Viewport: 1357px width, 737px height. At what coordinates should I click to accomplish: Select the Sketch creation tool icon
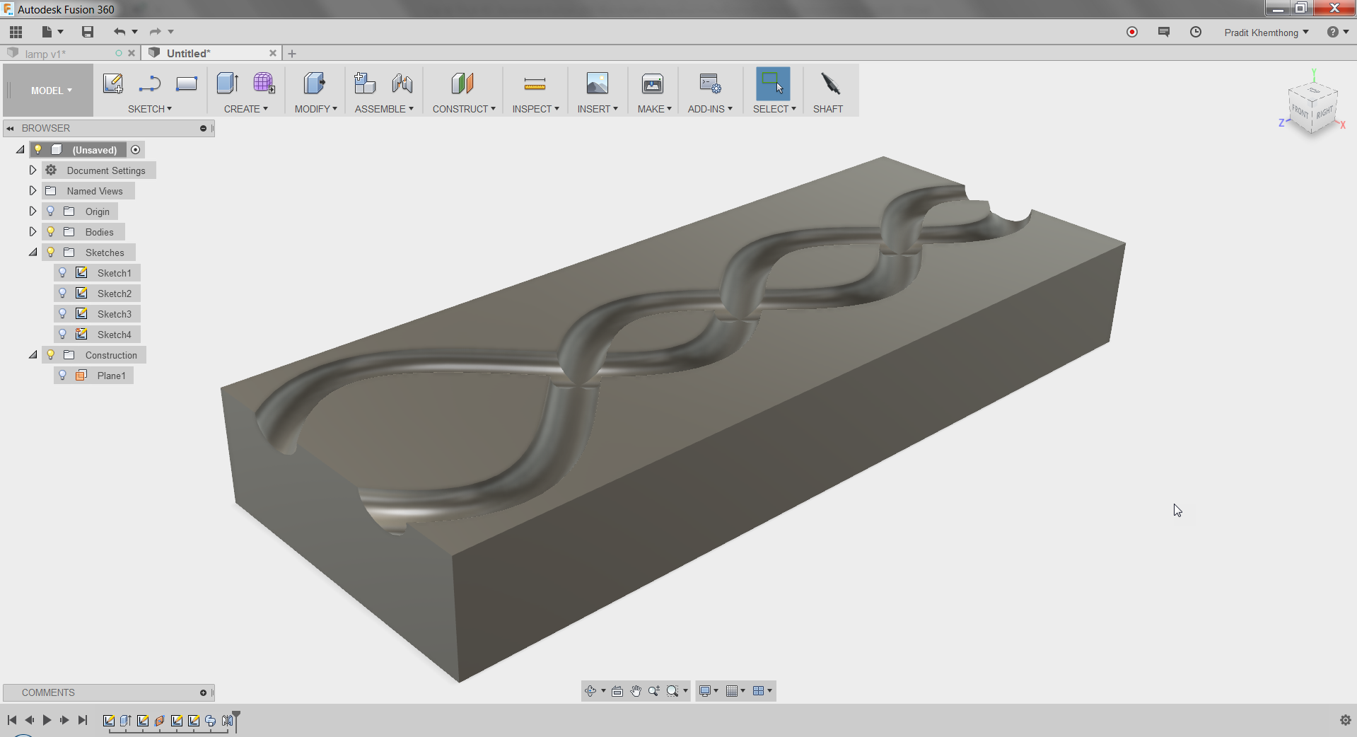tap(113, 83)
